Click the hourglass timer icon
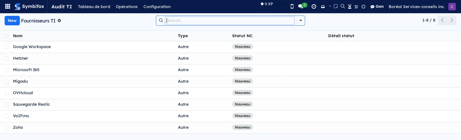The width and height of the screenshot is (461, 140). tap(349, 6)
